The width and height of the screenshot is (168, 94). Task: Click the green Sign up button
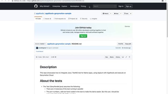[83, 36]
